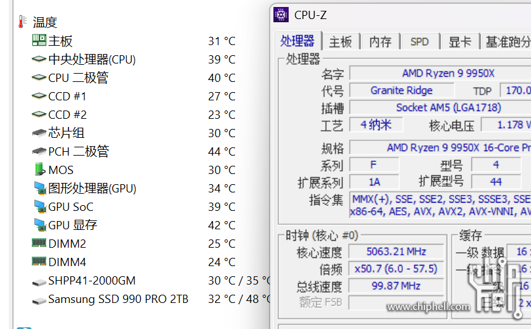The image size is (531, 329).
Task: Click the chip icon beside 中央处理器(CPU)
Action: [x=39, y=59]
